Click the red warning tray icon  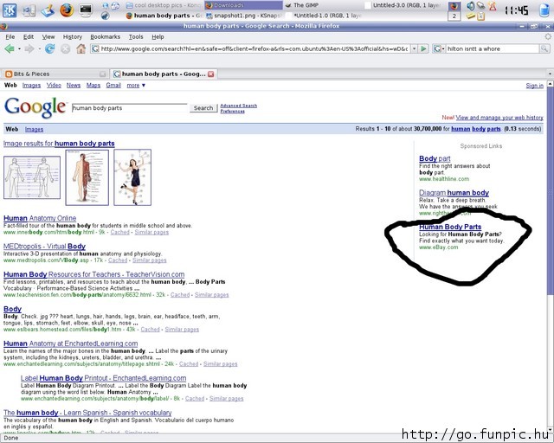[x=493, y=6]
